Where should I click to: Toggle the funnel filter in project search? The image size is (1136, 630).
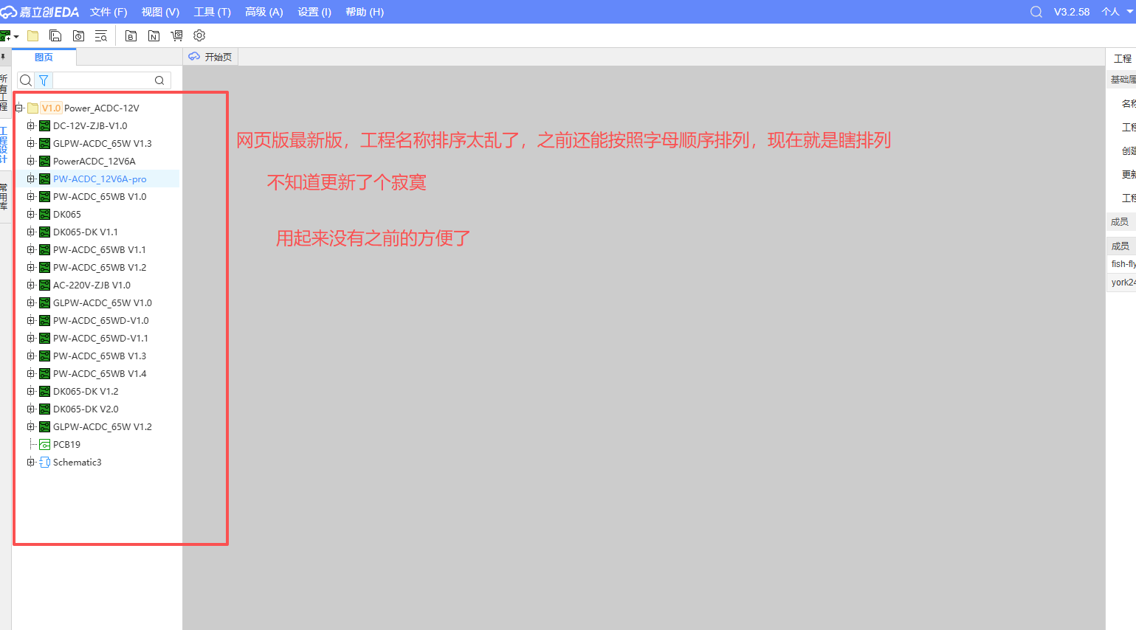tap(44, 80)
